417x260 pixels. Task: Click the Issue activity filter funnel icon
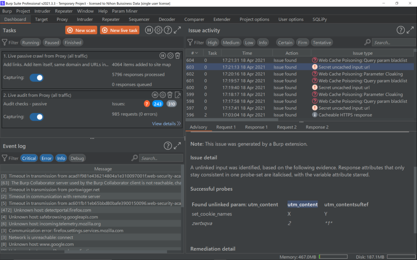point(190,42)
